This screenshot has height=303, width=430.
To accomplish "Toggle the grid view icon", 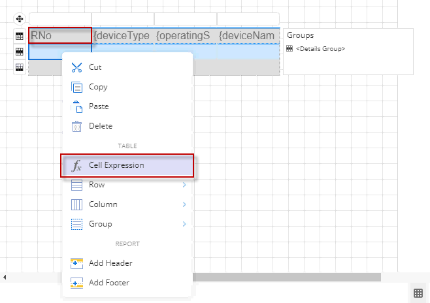I will [x=418, y=293].
